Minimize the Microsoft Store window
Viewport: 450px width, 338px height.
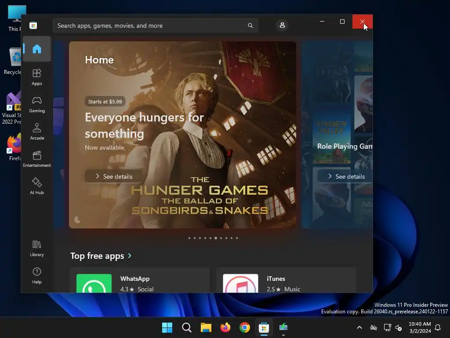point(322,22)
